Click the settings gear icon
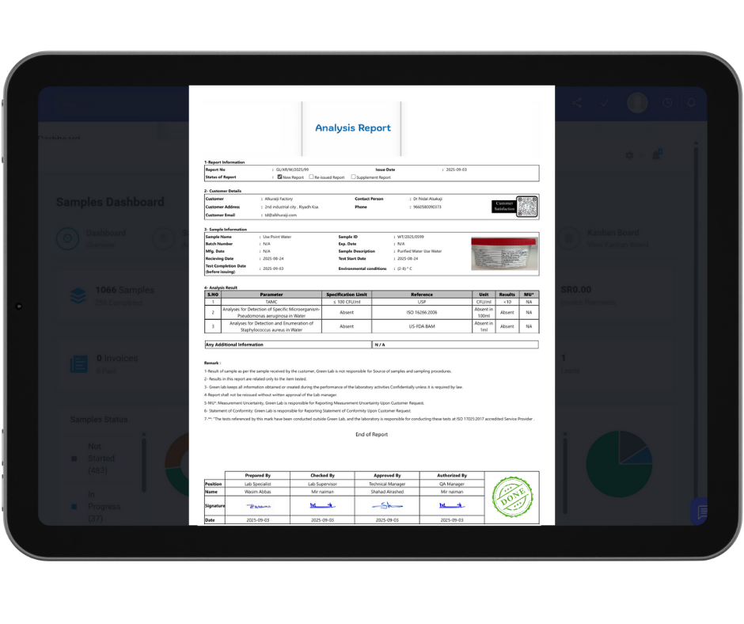The width and height of the screenshot is (744, 624). pyautogui.click(x=630, y=156)
